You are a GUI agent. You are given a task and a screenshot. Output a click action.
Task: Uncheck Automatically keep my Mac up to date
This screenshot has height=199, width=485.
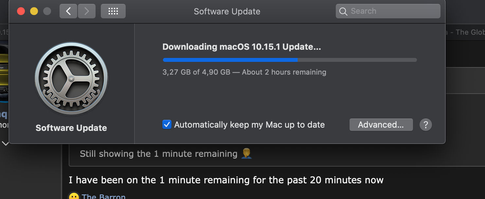(167, 125)
